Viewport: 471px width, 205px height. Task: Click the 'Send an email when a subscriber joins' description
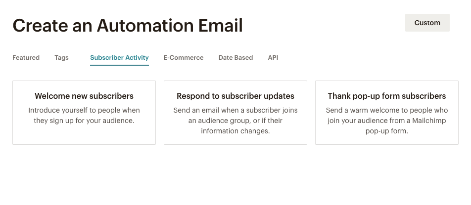235,110
